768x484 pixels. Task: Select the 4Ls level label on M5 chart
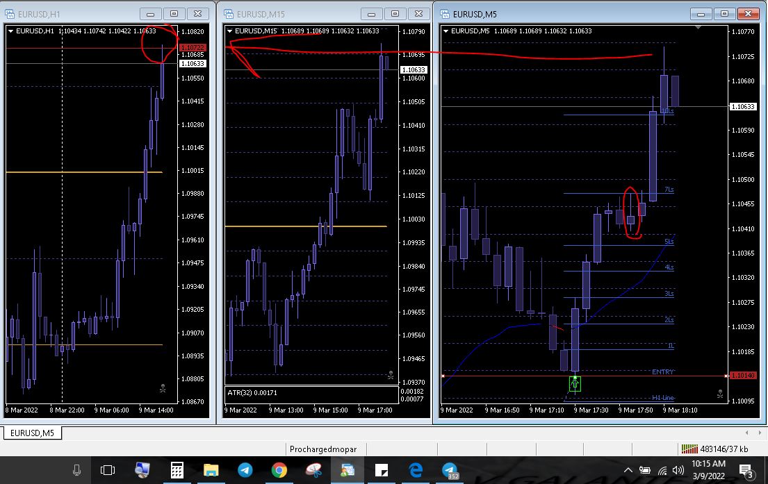(669, 267)
